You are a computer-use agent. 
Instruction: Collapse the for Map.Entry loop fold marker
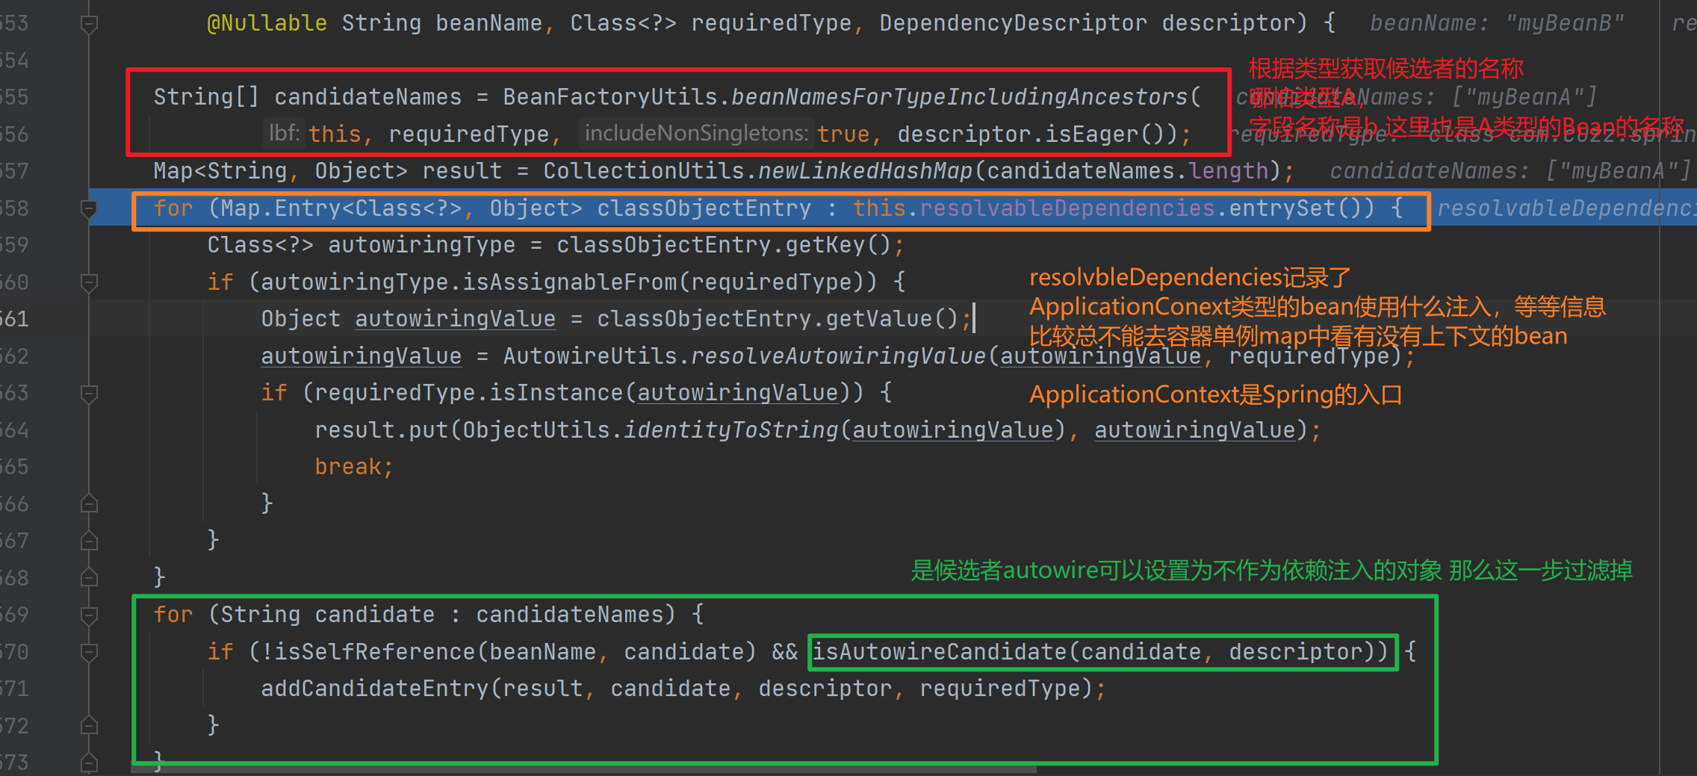pyautogui.click(x=89, y=209)
